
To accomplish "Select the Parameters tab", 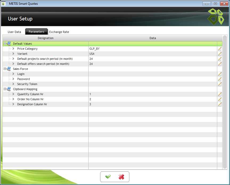I will [x=36, y=32].
